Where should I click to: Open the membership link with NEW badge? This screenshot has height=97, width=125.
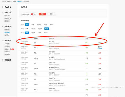[8, 49]
